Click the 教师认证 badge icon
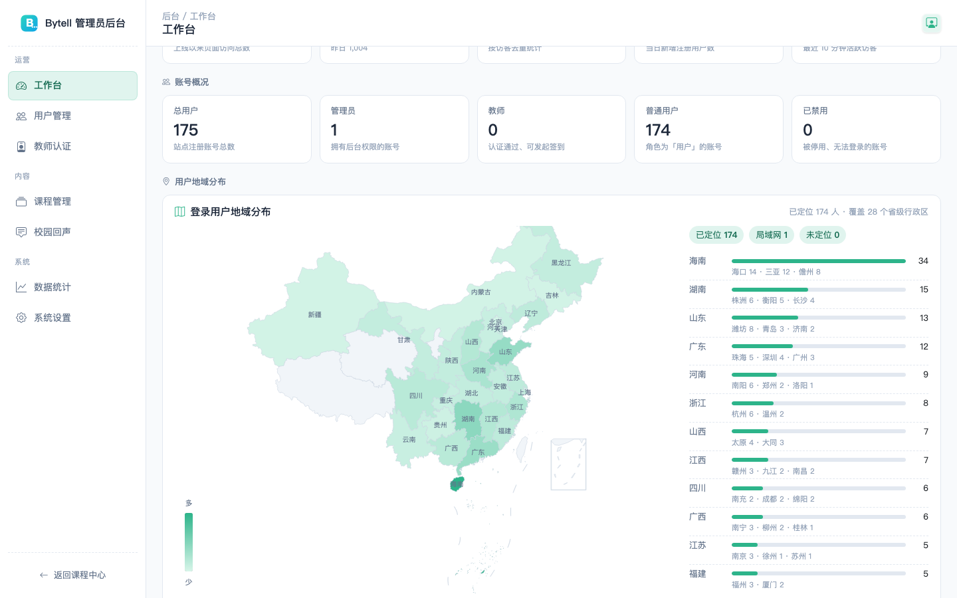This screenshot has width=957, height=598. 21,147
